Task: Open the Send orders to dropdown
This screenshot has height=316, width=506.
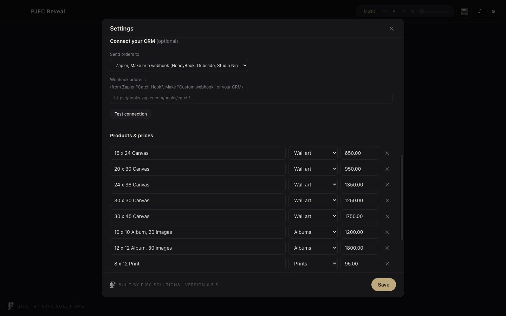Action: tap(179, 66)
